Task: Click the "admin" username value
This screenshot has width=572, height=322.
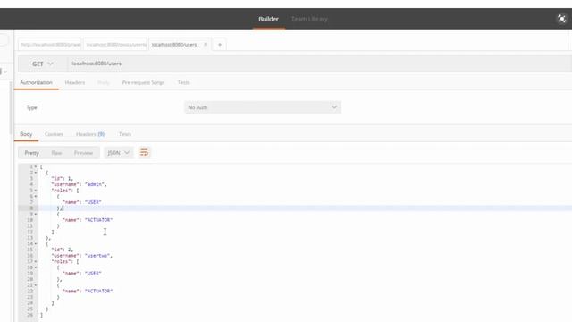Action: pos(95,184)
